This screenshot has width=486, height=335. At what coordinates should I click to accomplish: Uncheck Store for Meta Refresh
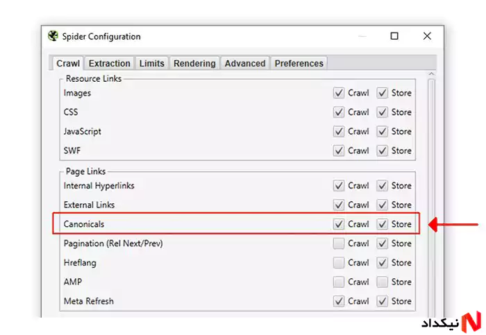coord(382,301)
